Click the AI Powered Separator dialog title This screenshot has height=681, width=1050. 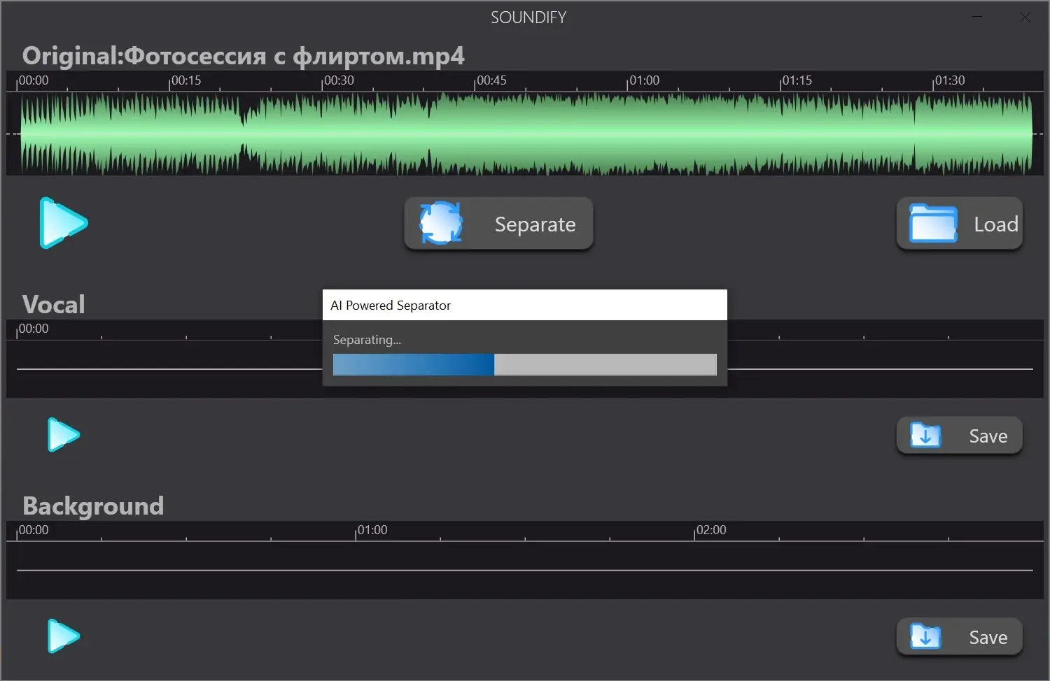pos(390,305)
